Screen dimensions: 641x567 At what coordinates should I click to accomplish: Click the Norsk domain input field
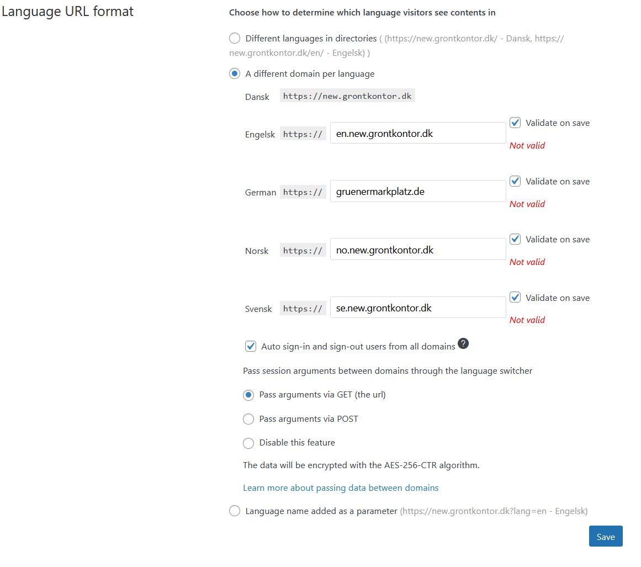pyautogui.click(x=417, y=250)
